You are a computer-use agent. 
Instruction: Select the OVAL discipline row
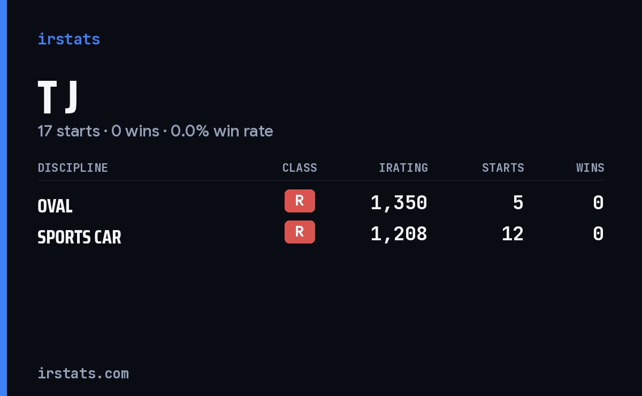coord(321,203)
